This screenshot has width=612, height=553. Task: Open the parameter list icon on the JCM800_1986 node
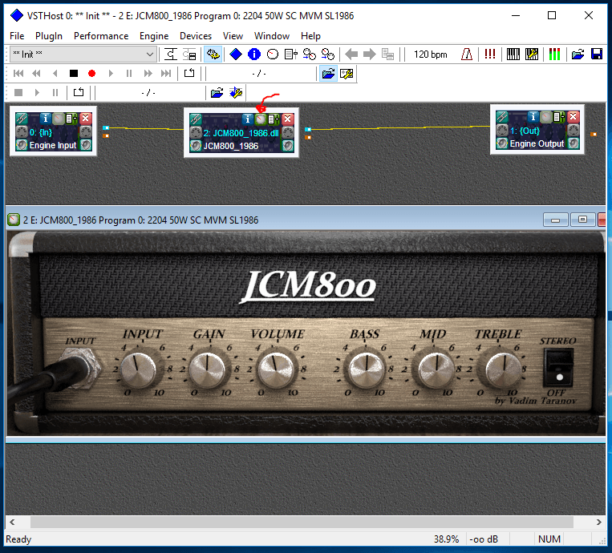[x=274, y=119]
